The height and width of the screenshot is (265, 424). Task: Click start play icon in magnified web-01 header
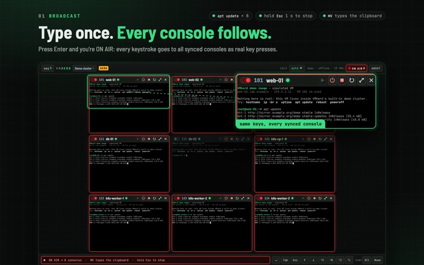point(322,81)
